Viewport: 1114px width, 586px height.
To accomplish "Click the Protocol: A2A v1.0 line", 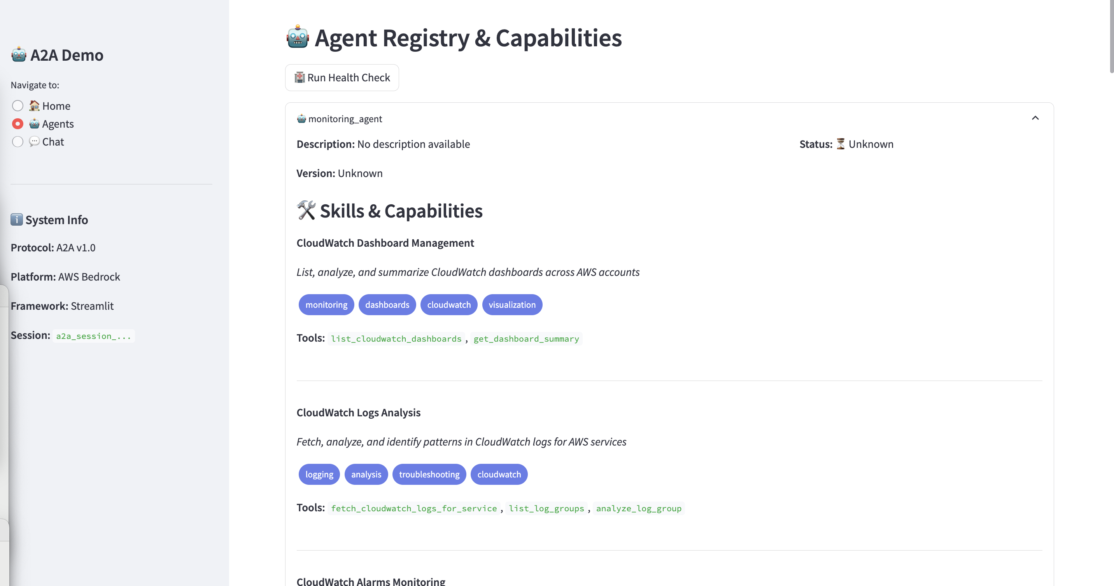I will [x=53, y=247].
